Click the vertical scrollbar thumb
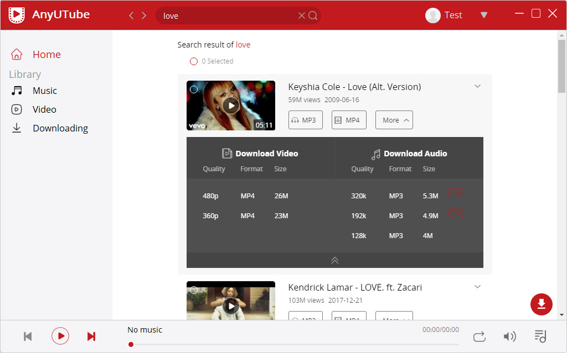The height and width of the screenshot is (353, 567). (x=561, y=66)
